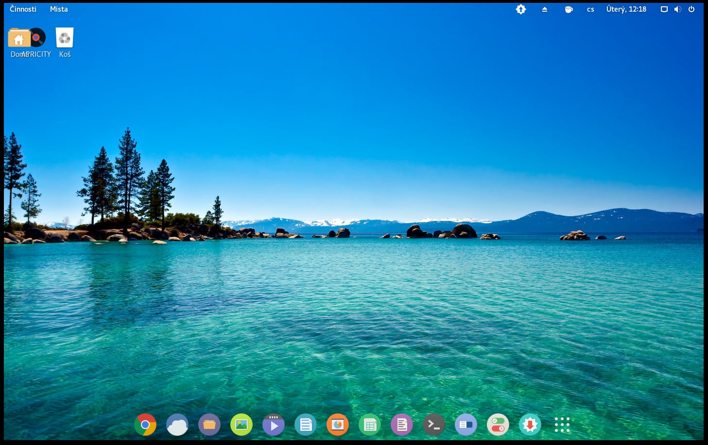Launch the software updater in the dock
Screen dimensions: 708x445
click(x=530, y=424)
